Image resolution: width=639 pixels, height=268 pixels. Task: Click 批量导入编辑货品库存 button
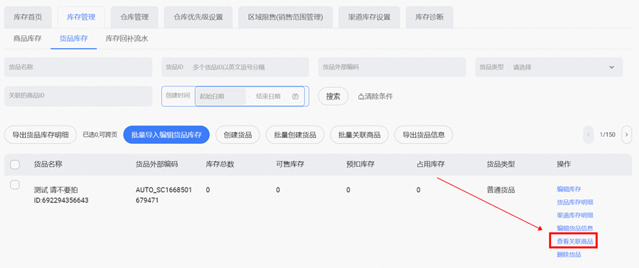point(166,135)
